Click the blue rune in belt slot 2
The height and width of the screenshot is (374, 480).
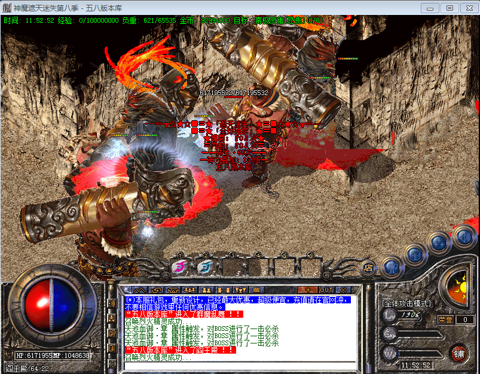point(206,267)
